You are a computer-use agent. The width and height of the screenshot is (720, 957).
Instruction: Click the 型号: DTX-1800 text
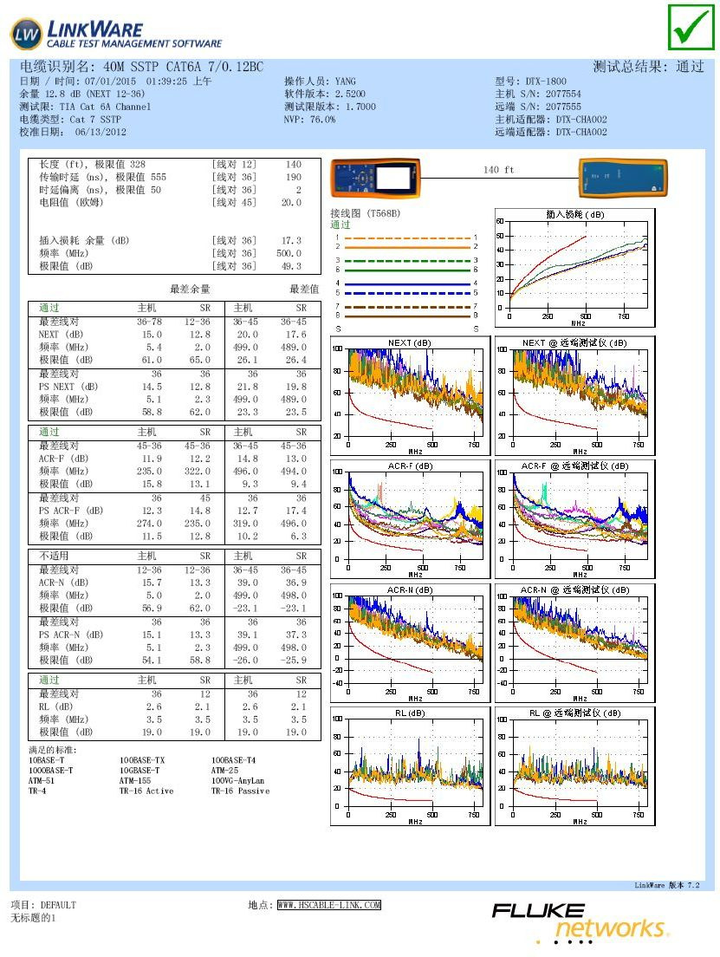531,81
